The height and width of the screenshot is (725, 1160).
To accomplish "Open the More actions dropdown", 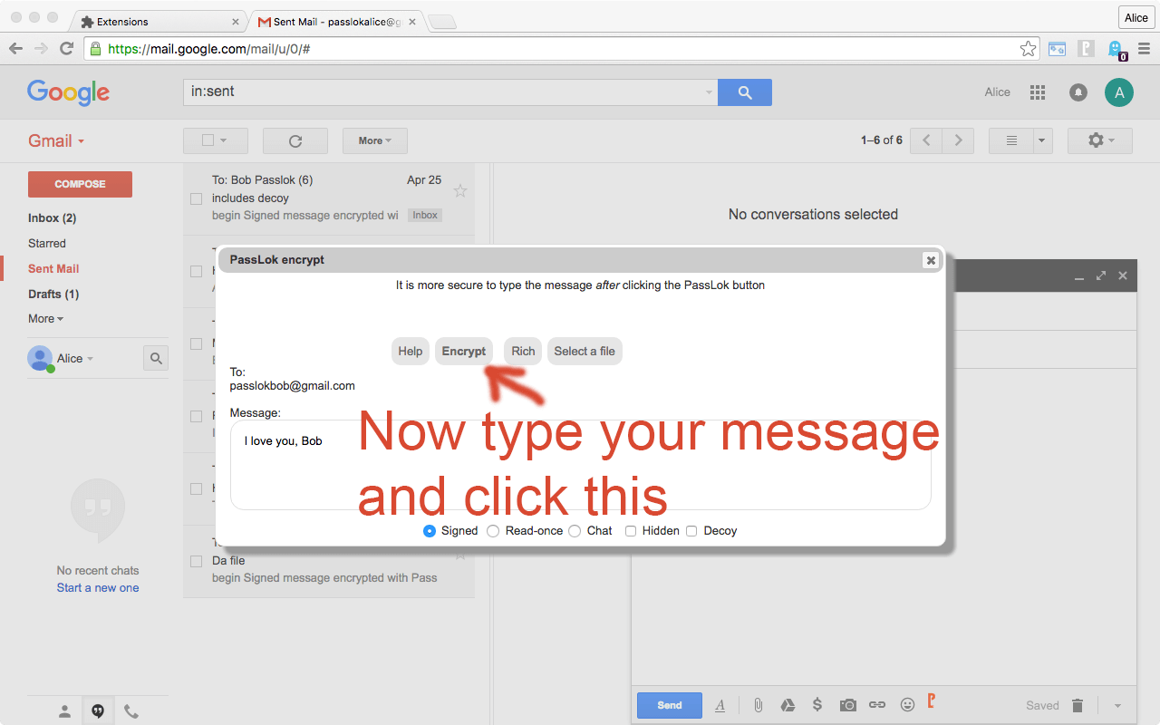I will (x=375, y=140).
